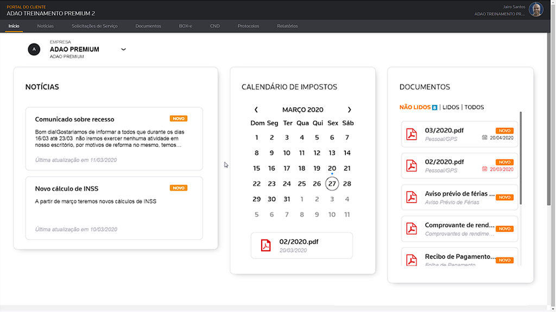Open the Relatórios tab

tap(287, 26)
